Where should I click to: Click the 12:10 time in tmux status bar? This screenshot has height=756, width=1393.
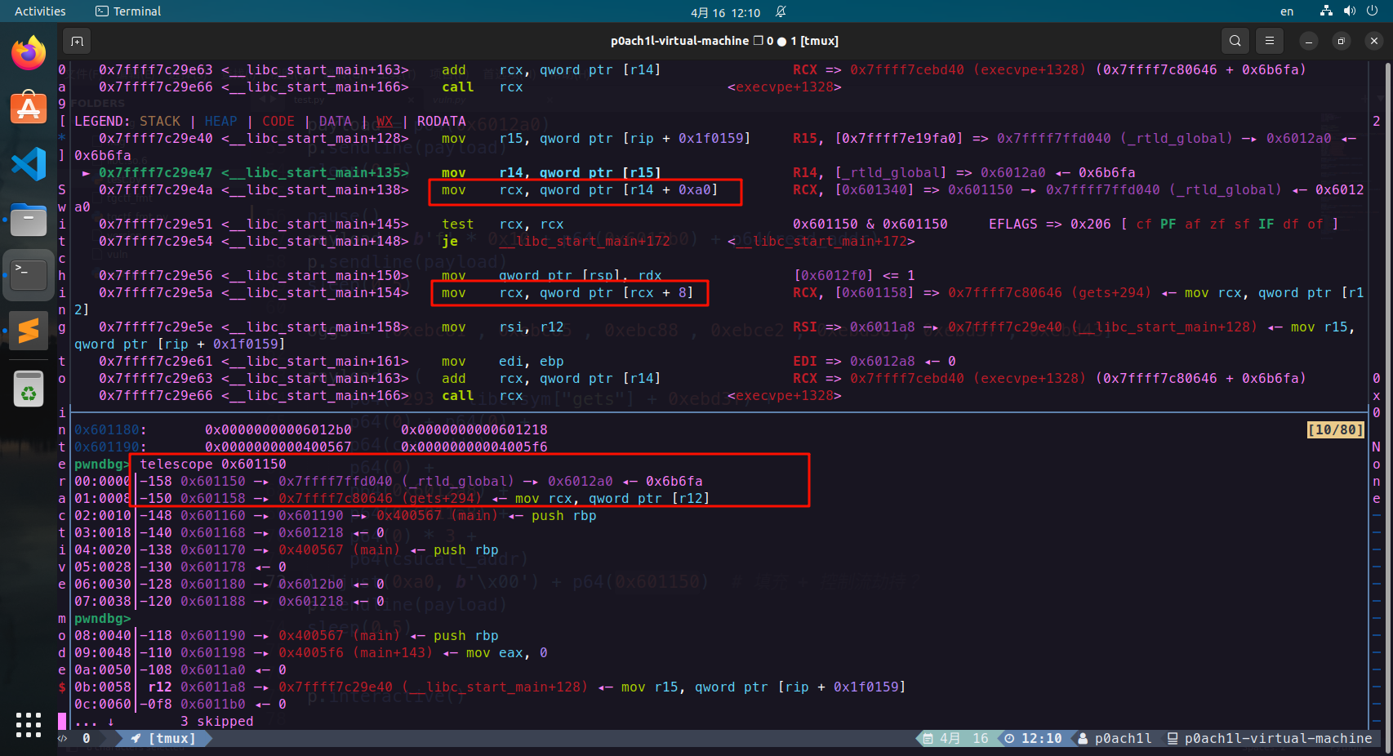[1042, 739]
